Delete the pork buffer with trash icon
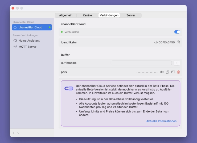This screenshot has width=197, height=143. [x=178, y=72]
